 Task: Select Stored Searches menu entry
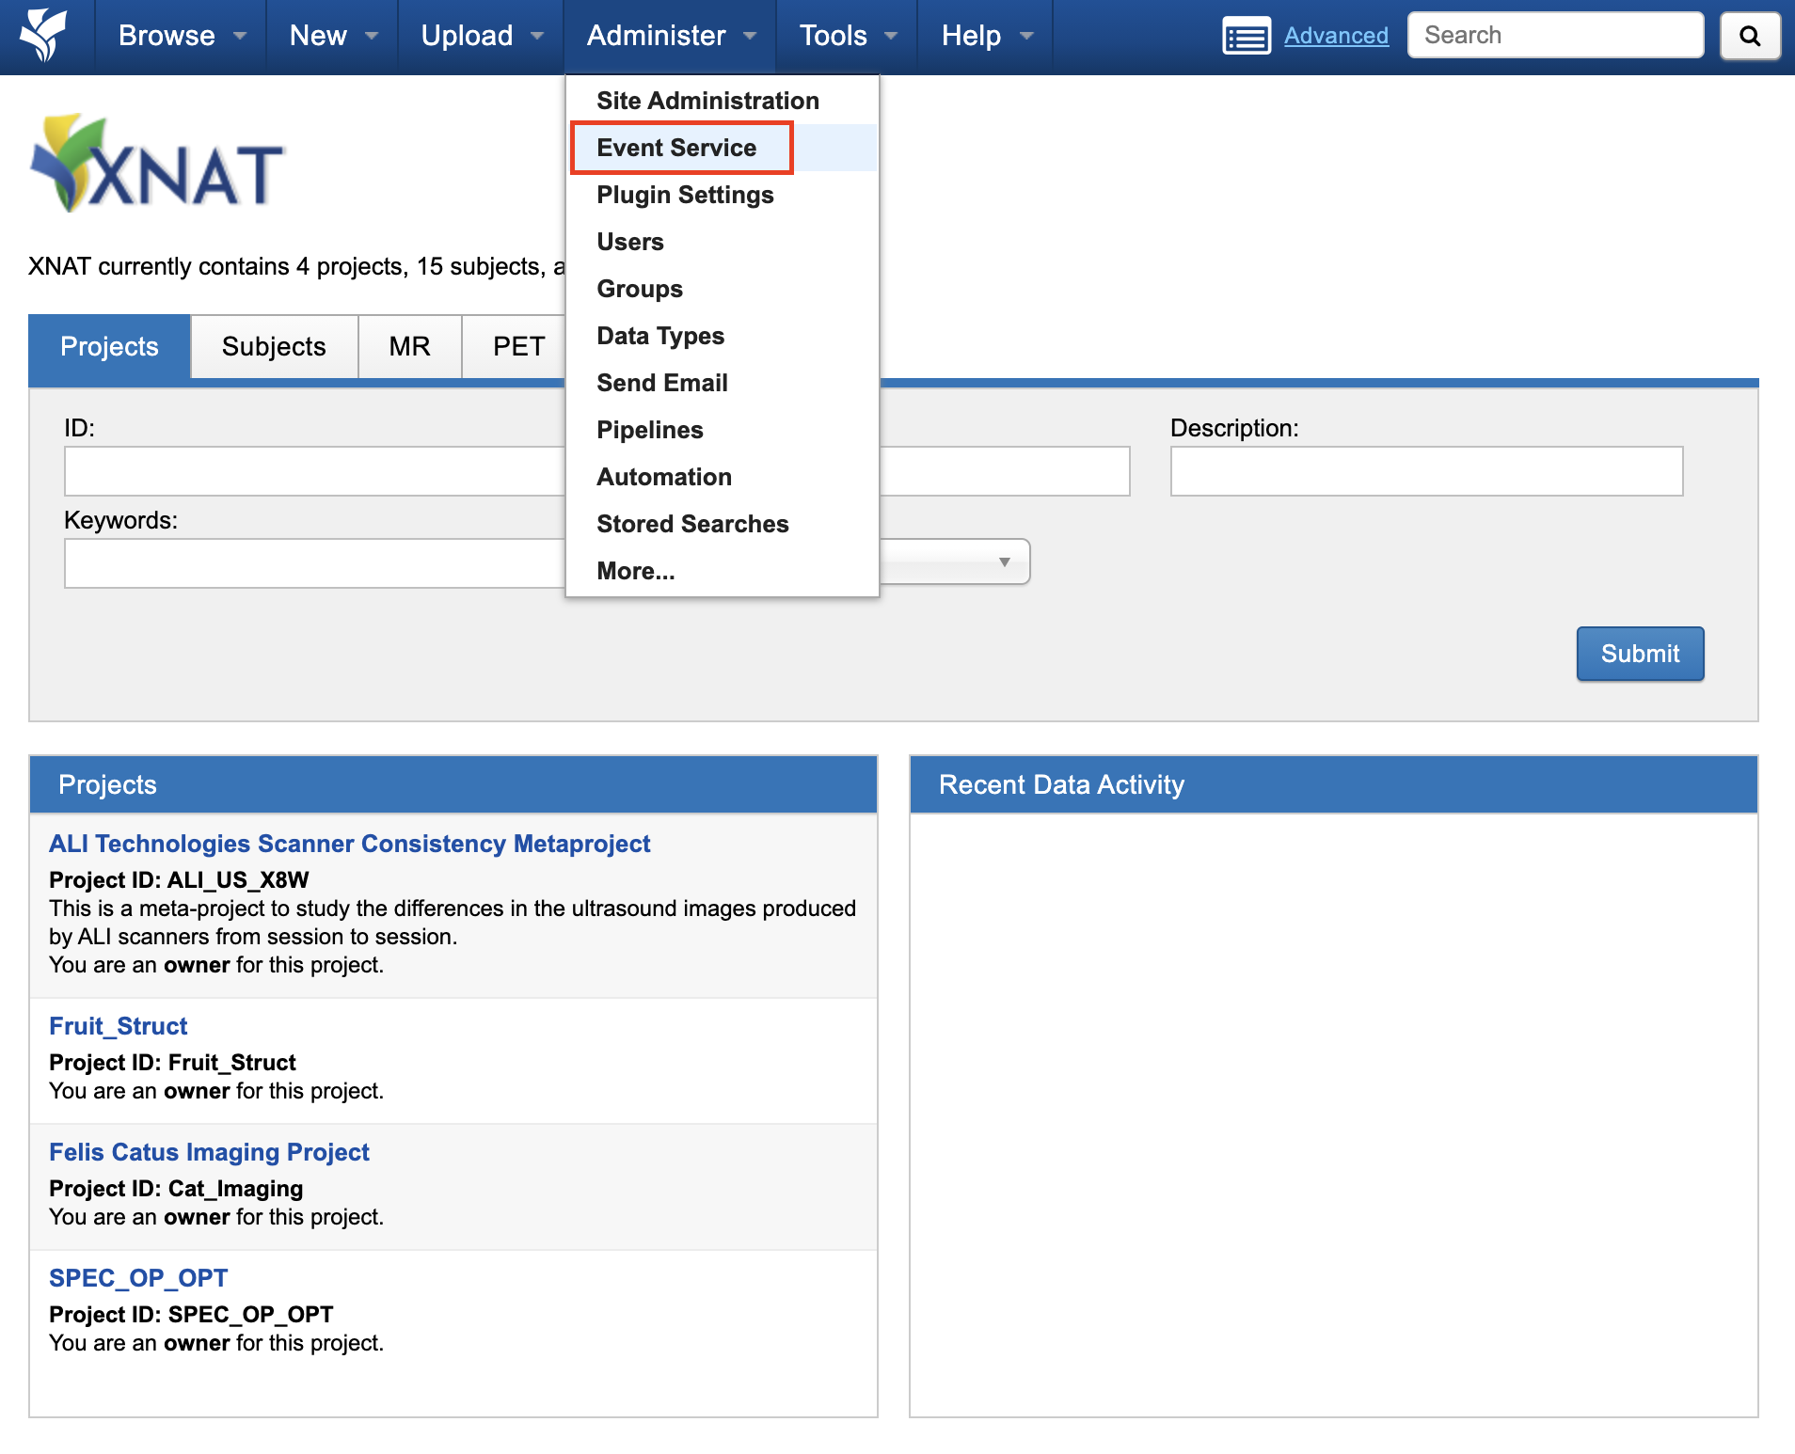point(692,524)
